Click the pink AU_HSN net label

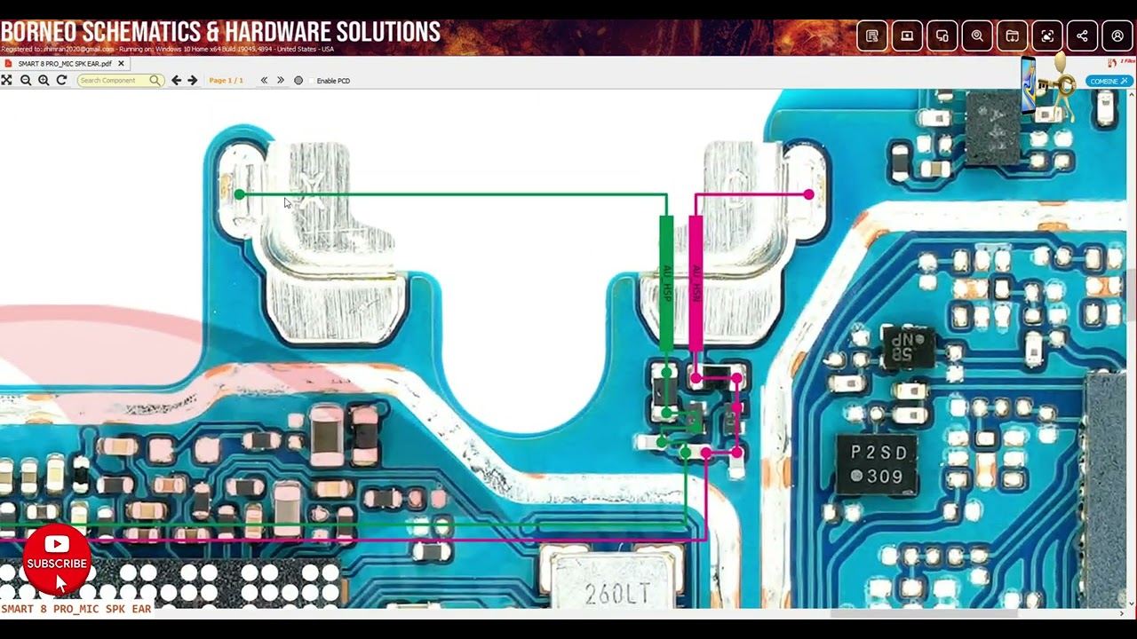pos(696,281)
